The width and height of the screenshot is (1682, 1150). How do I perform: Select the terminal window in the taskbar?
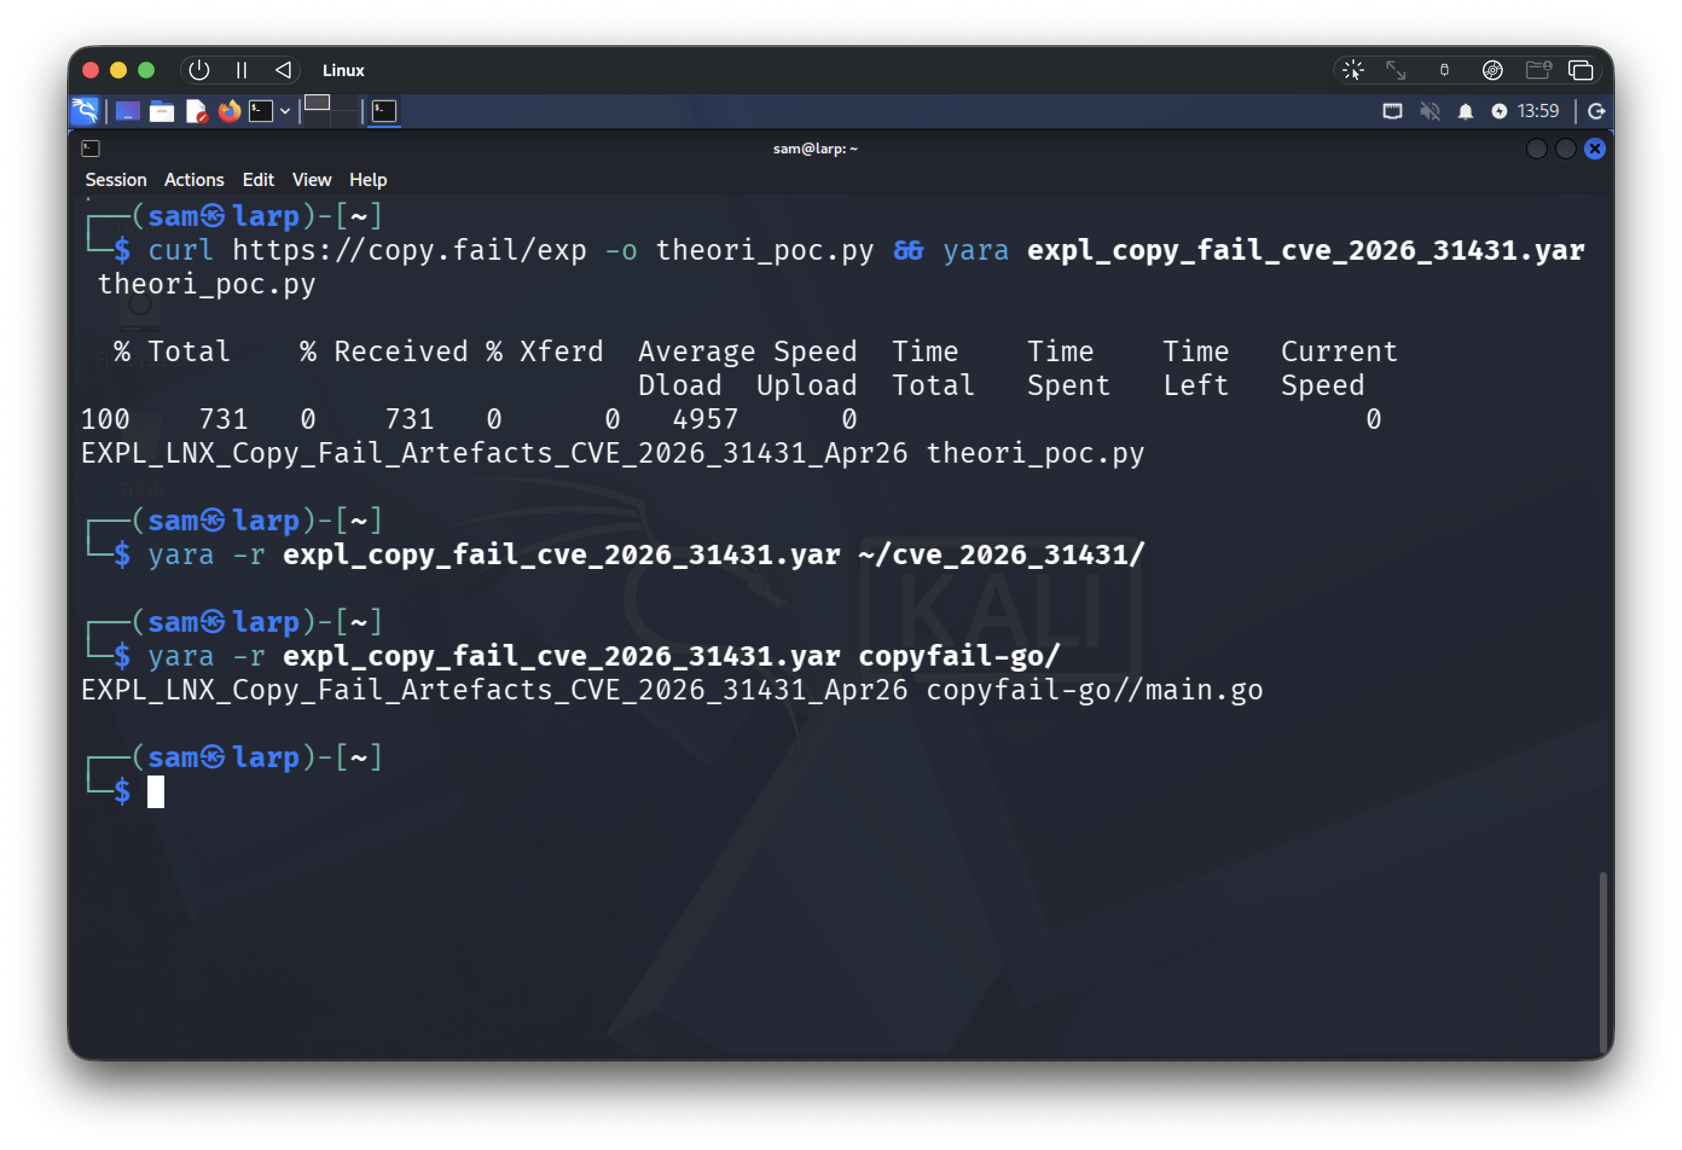(384, 112)
